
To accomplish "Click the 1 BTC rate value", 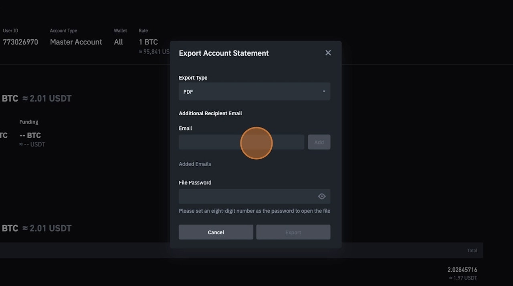I will click(148, 42).
